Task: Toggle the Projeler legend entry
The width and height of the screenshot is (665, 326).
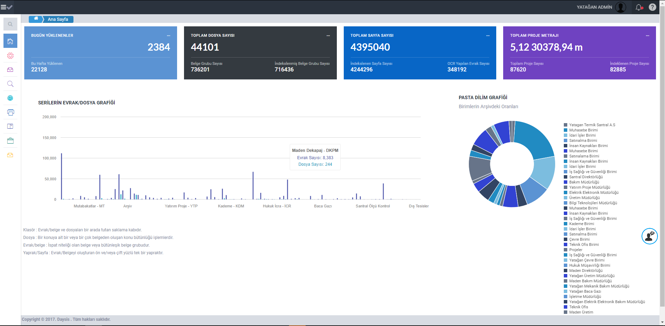Action: (x=576, y=250)
